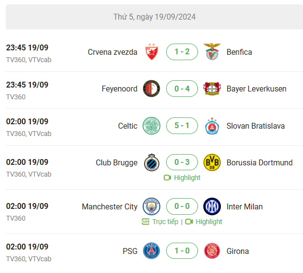Viewport: 303px width, 273px height.
Task: Click the PSG club logo
Action: point(151,251)
